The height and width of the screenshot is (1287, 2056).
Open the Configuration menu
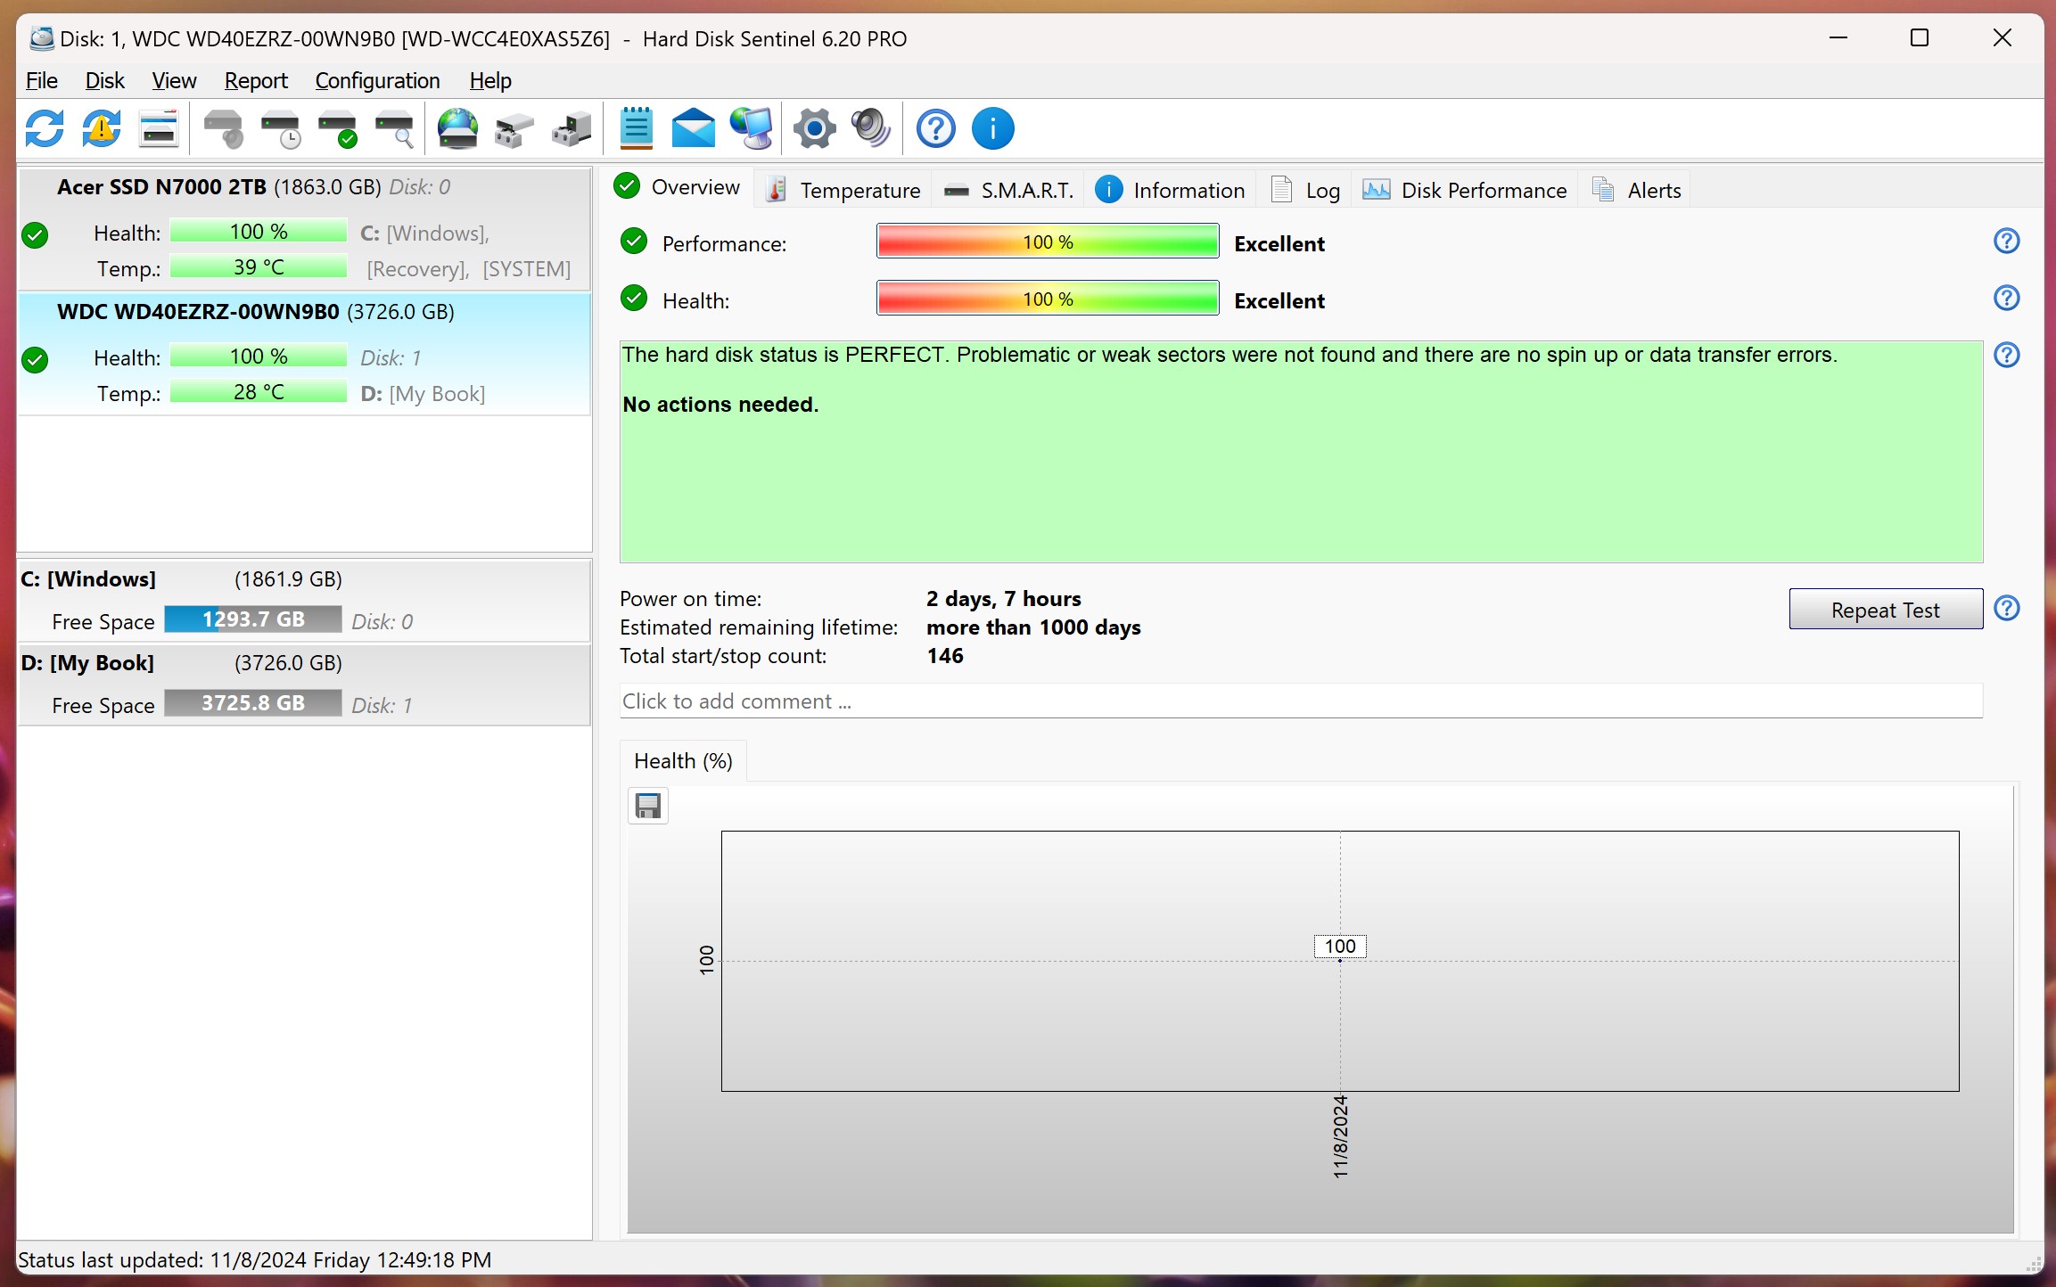377,80
